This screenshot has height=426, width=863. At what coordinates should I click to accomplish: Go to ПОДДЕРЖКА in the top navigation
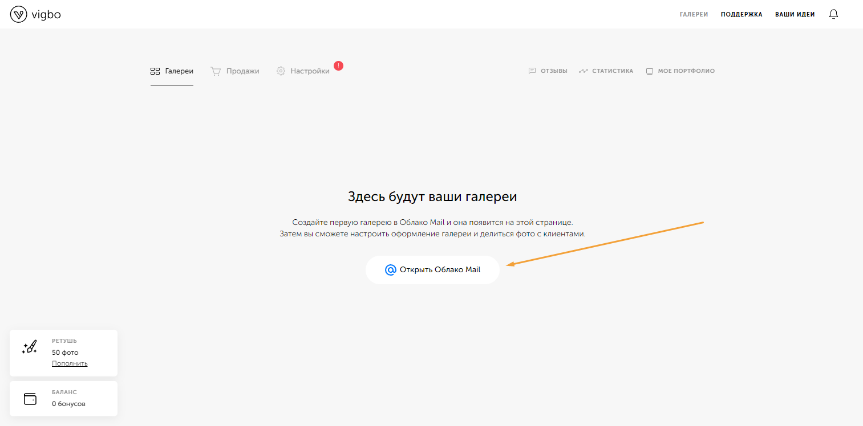[x=742, y=14]
